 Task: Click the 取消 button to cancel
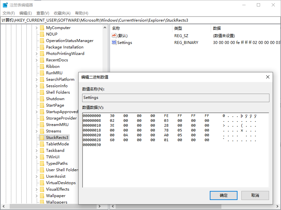[x=255, y=195]
